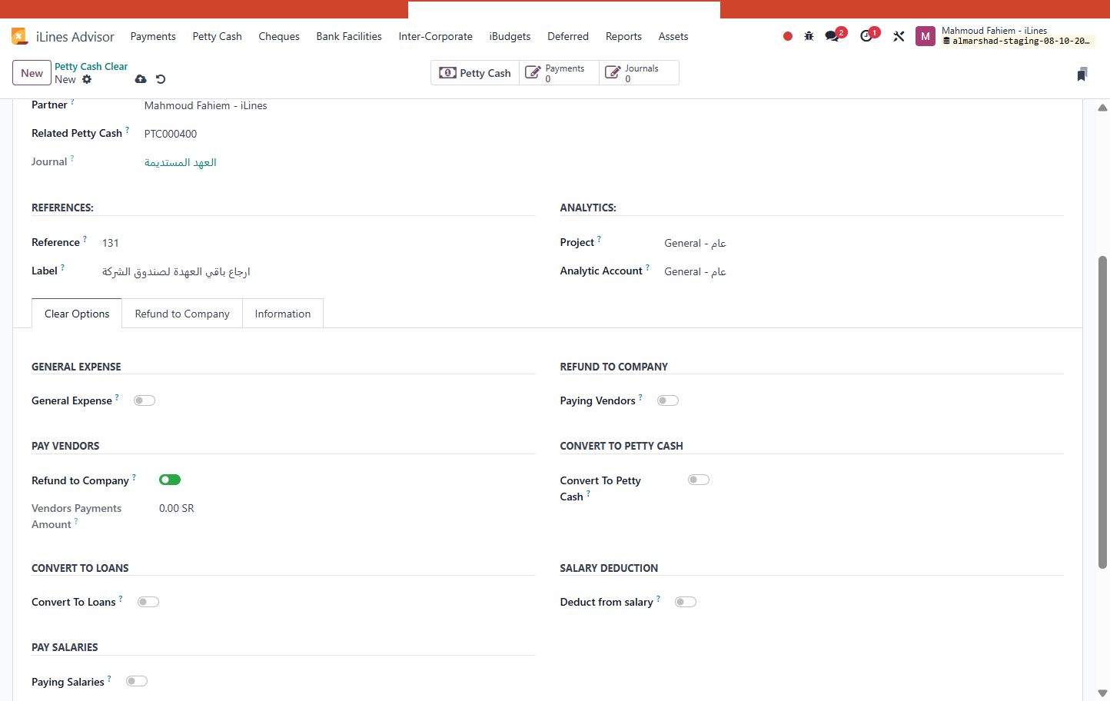
Task: Edit the Reference field 131
Action: [x=111, y=243]
